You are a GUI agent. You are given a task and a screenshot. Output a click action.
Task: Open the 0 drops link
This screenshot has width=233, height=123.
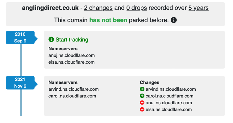pyautogui.click(x=137, y=8)
